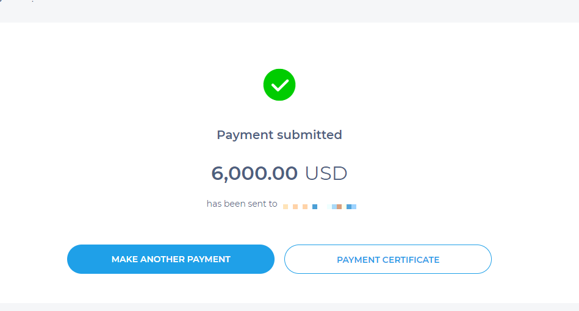This screenshot has width=579, height=311.
Task: Click the blue blurred part of recipient
Action: pyautogui.click(x=350, y=207)
